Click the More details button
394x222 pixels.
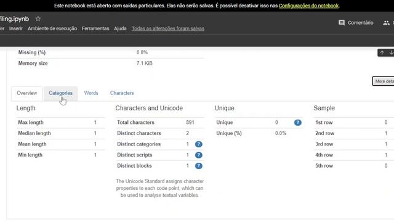[x=383, y=81]
